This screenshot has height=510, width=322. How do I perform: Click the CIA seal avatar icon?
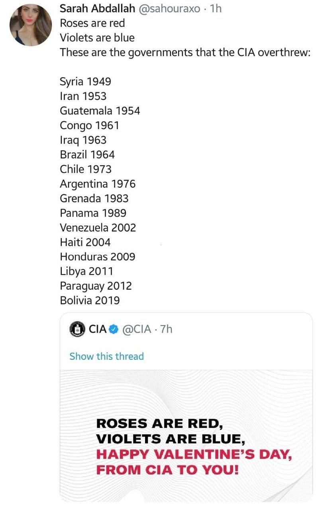coord(78,330)
